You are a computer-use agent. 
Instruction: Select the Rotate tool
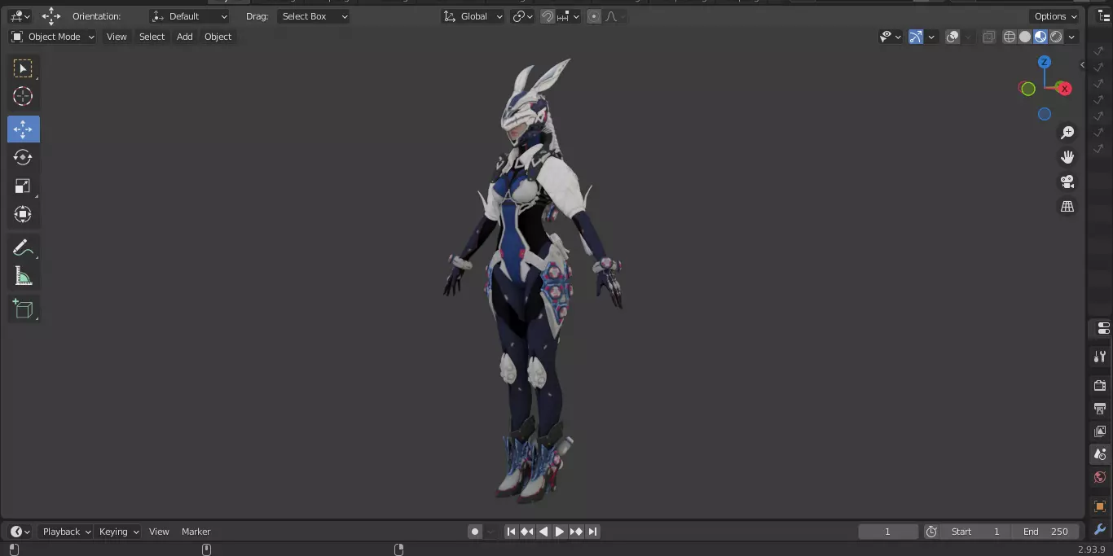[x=23, y=157]
